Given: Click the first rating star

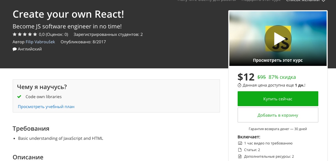Looking at the screenshot, I should pyautogui.click(x=15, y=34).
